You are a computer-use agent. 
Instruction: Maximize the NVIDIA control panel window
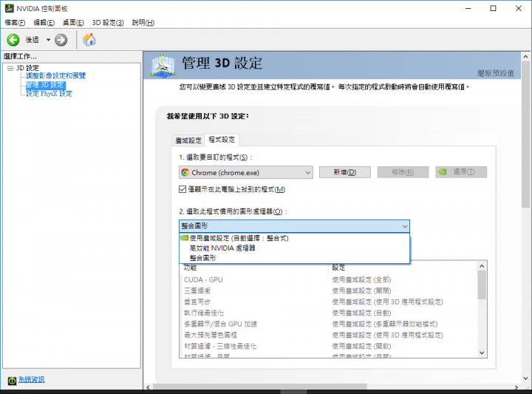[494, 8]
